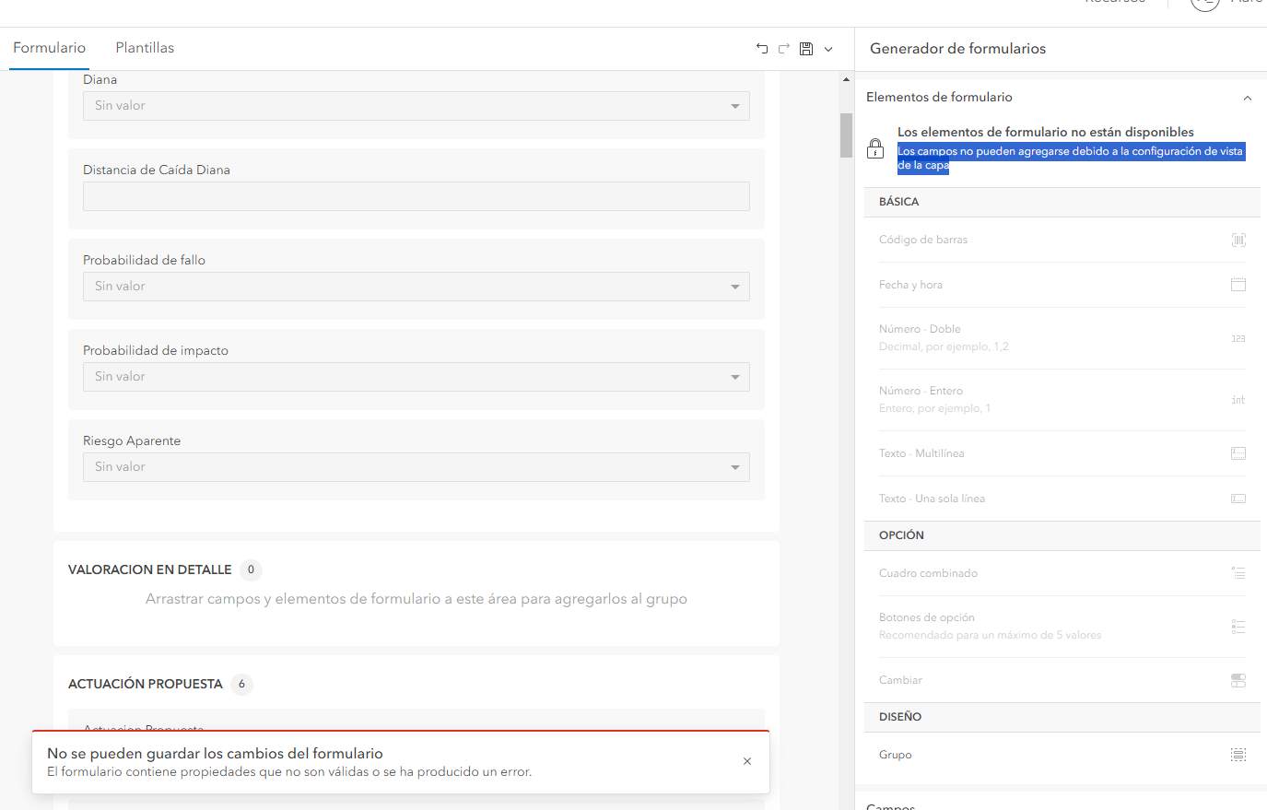Click the Grupo layout icon

[x=1238, y=755]
